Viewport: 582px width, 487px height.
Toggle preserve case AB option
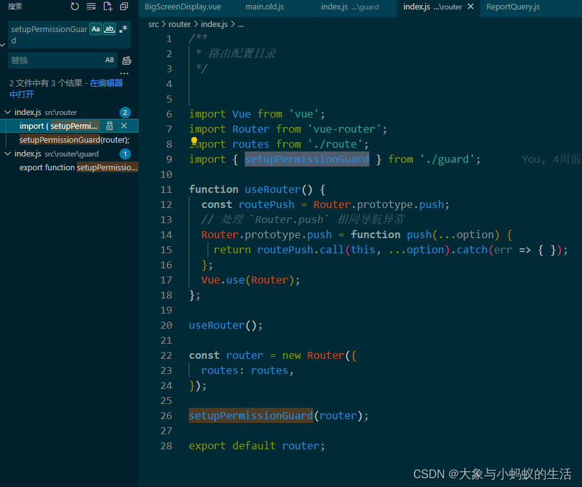click(x=109, y=60)
